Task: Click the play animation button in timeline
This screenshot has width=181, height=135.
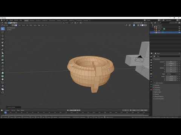Action: point(76,110)
